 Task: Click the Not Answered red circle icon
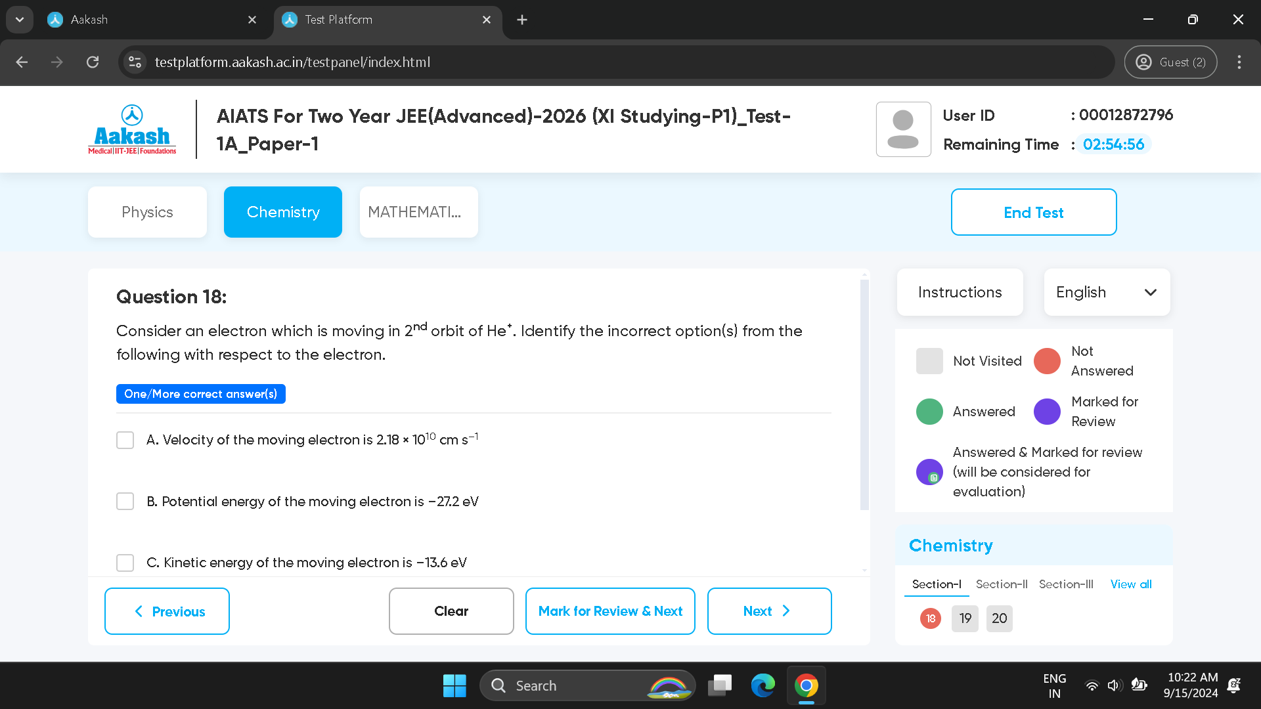(1048, 360)
